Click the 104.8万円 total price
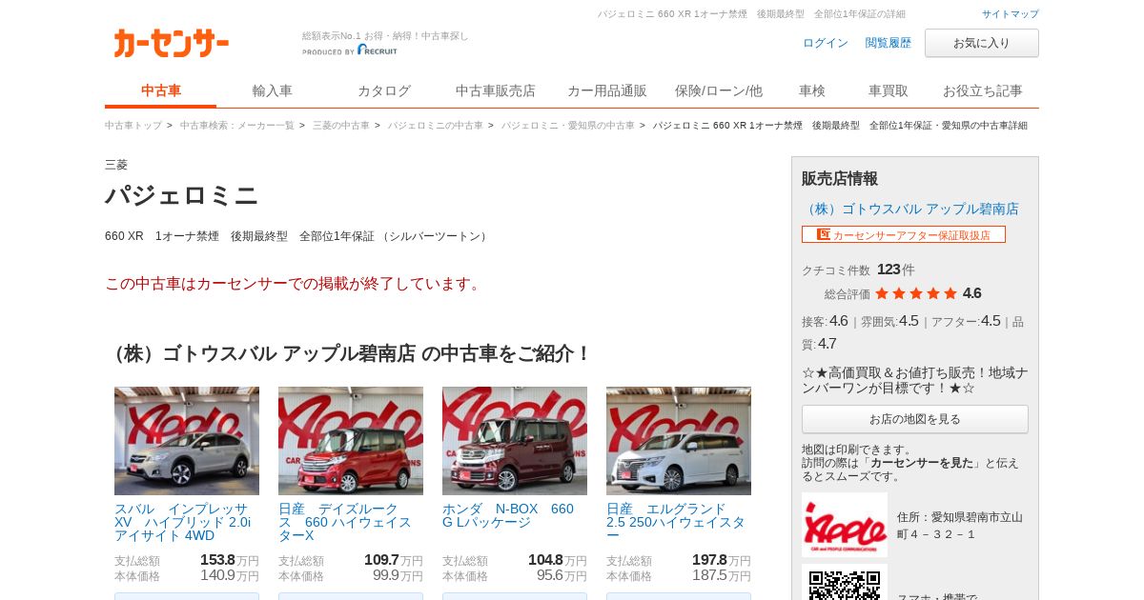 [557, 560]
